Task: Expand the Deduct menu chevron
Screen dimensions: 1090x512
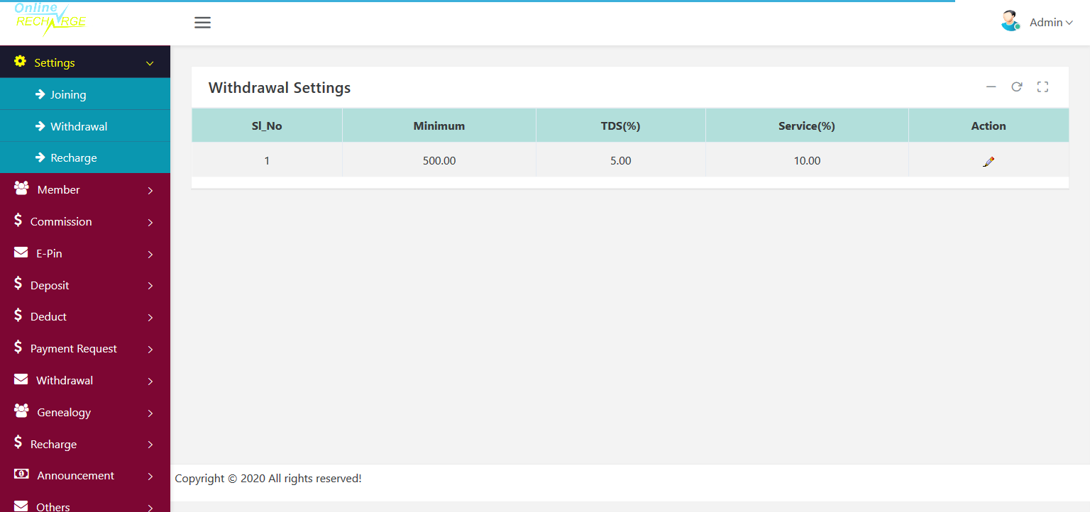Action: (150, 318)
